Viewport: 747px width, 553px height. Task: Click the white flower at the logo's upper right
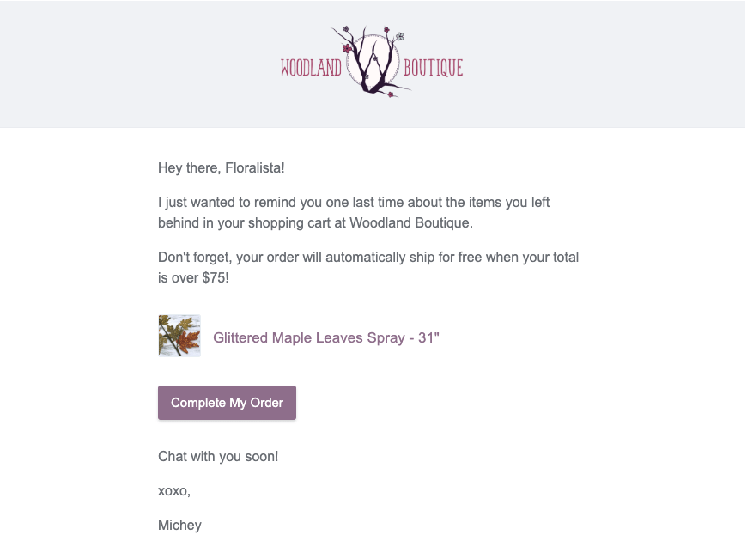tap(400, 36)
